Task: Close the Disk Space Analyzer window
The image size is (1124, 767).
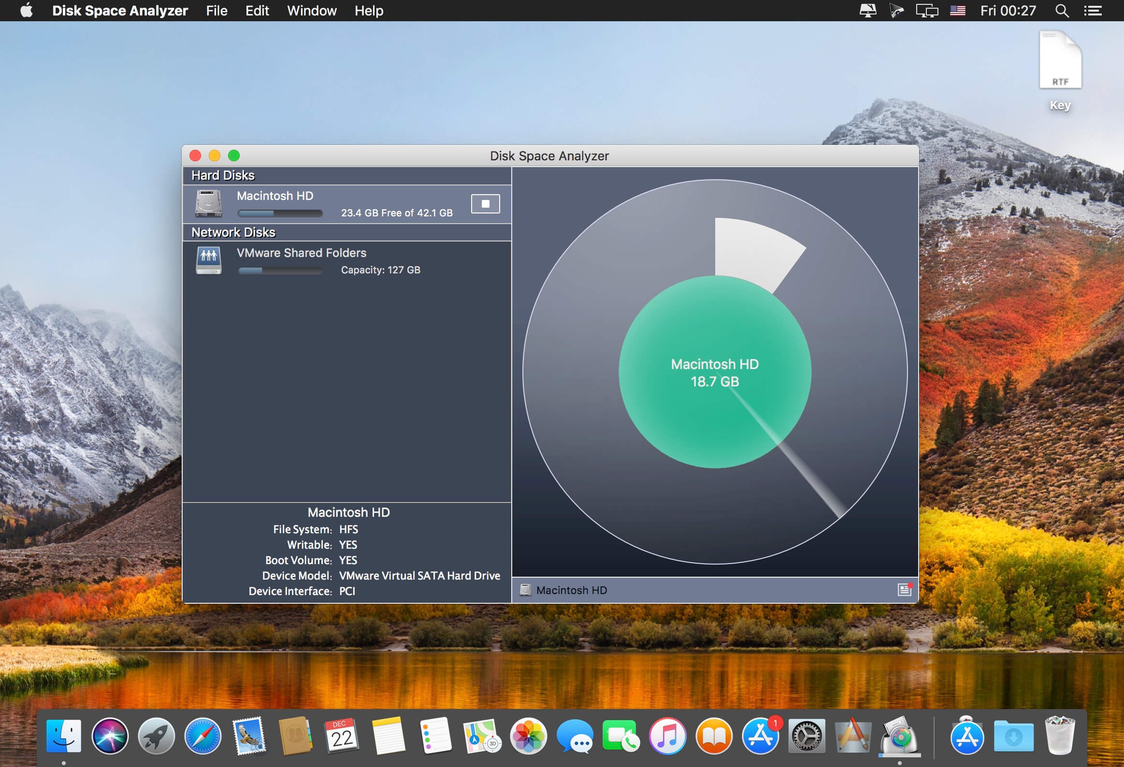Action: click(195, 156)
